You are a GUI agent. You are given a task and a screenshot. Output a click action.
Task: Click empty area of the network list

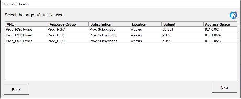tap(121, 63)
